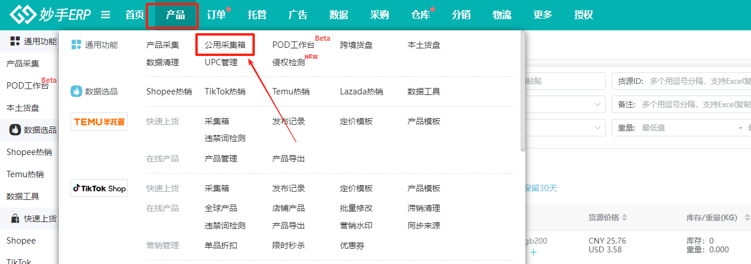
Task: Click the TEMU半托管 logo in menu
Action: coord(99,121)
